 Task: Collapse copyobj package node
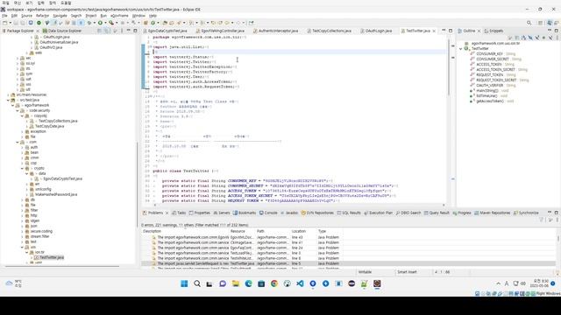click(x=22, y=116)
